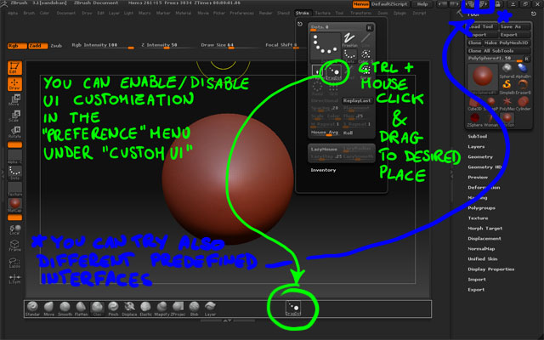Choose FreeHand stroke in Stroke palette

[x=349, y=40]
